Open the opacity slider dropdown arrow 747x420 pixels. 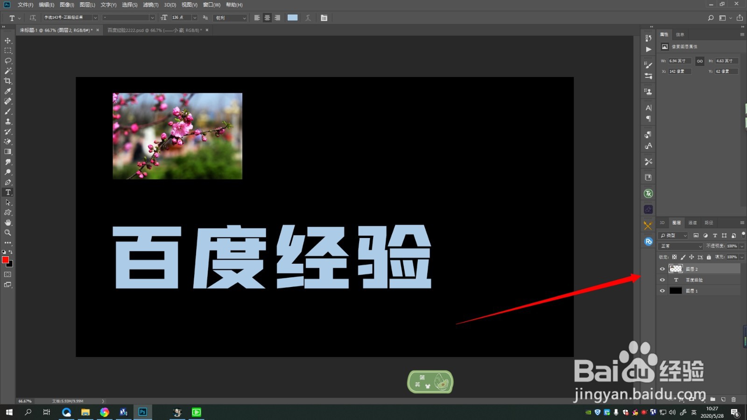[x=742, y=246]
